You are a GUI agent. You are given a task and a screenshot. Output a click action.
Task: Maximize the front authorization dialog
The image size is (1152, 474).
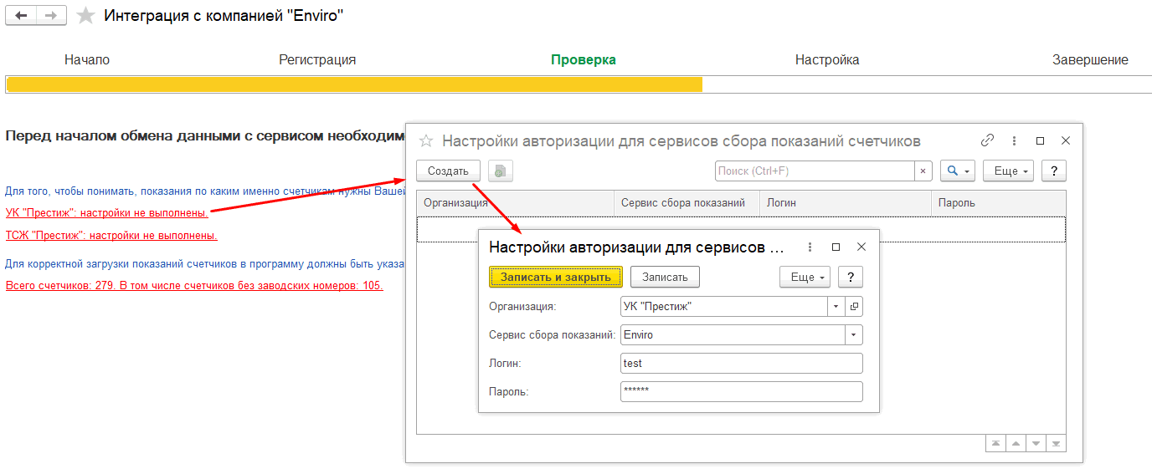[x=836, y=247]
